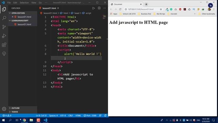218x123 pixels.
Task: Show errors and warnings in status bar
Action: coord(7,115)
